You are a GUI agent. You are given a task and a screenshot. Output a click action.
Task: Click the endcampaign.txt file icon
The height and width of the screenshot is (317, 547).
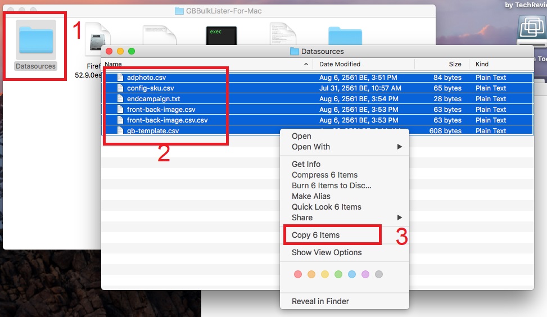pos(120,99)
